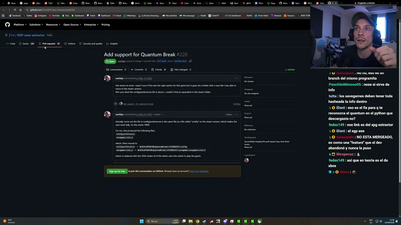Open the Netflix bookmark
This screenshot has width=401, height=225.
[x=248, y=16]
